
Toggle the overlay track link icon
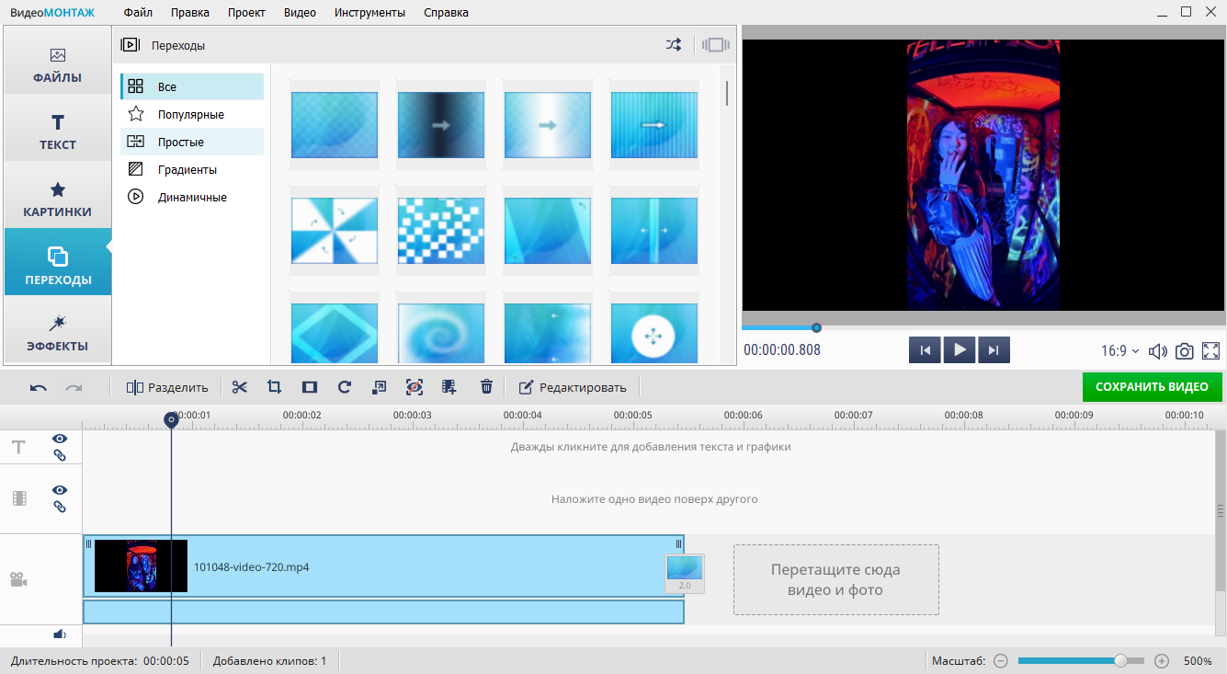(60, 507)
